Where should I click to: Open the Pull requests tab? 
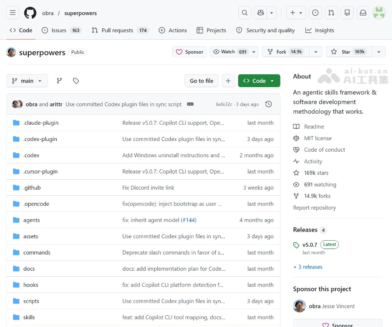121,30
